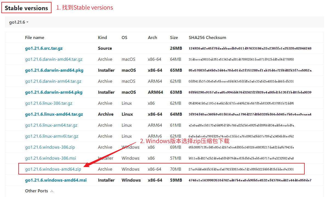Click go1.21.6.windows-386.msi installer link

pos(50,158)
